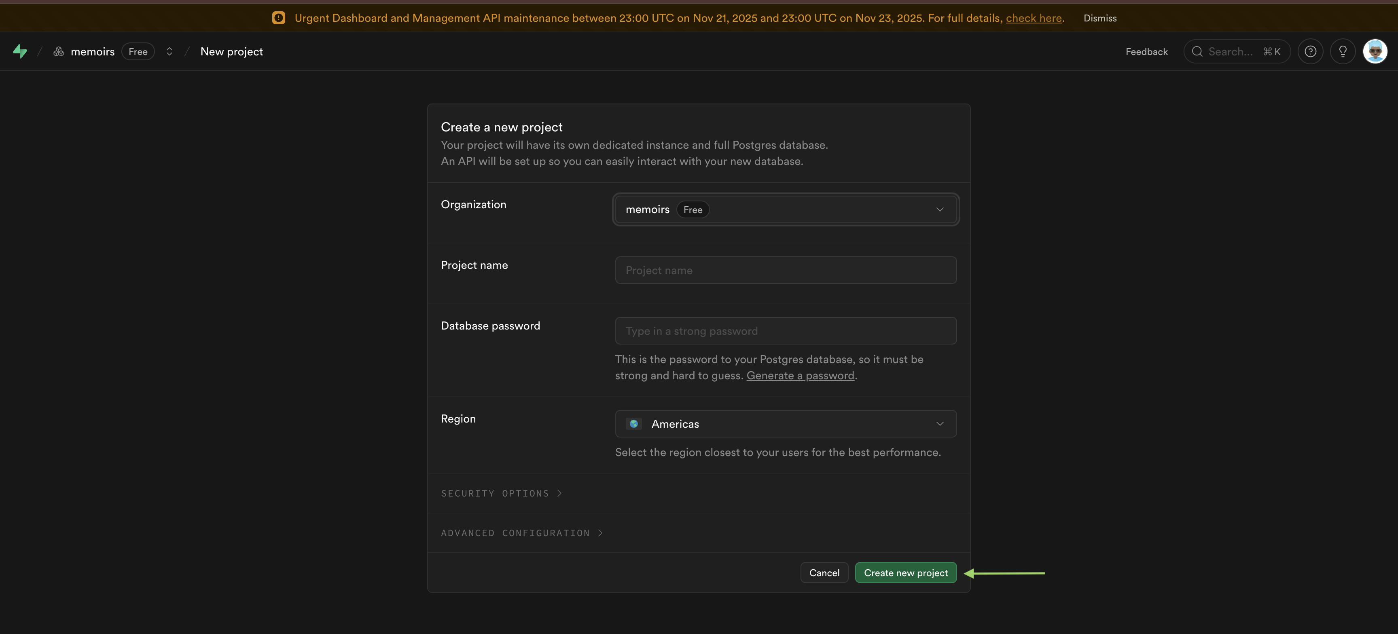Screen dimensions: 1398x634
Task: Select memoirs in the breadcrumb
Action: pyautogui.click(x=93, y=51)
